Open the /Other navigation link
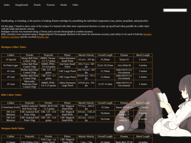The image size is (191, 143). pos(75,5)
